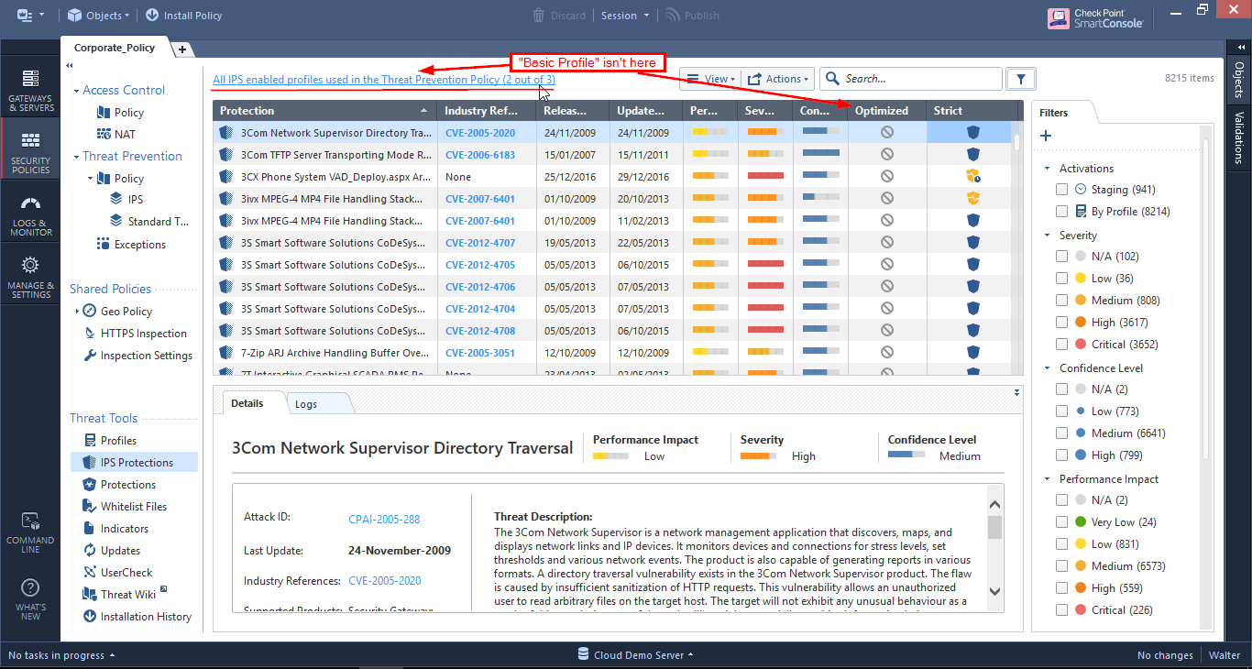Check the Critical severity filter
The width and height of the screenshot is (1252, 669).
1061,344
